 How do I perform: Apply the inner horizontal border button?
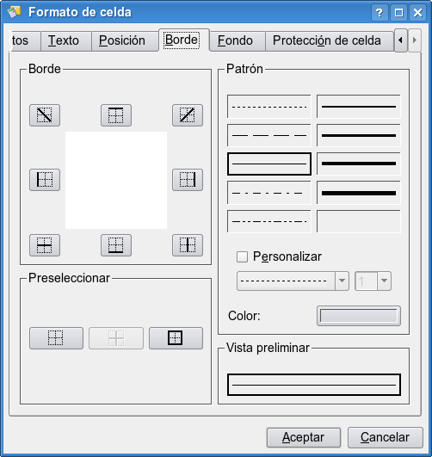click(45, 245)
